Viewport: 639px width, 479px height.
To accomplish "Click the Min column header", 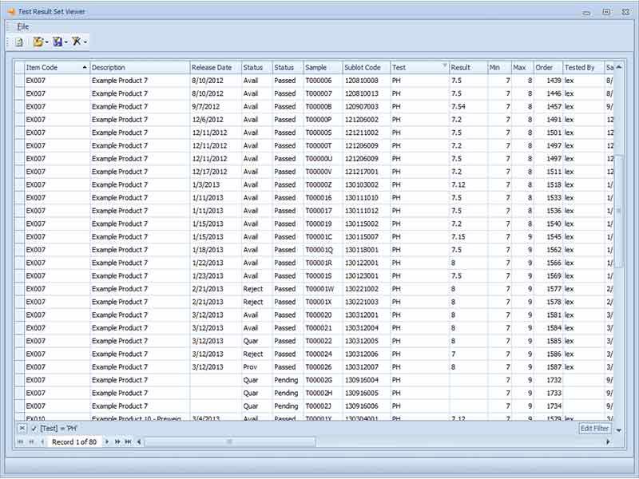I will coord(500,68).
